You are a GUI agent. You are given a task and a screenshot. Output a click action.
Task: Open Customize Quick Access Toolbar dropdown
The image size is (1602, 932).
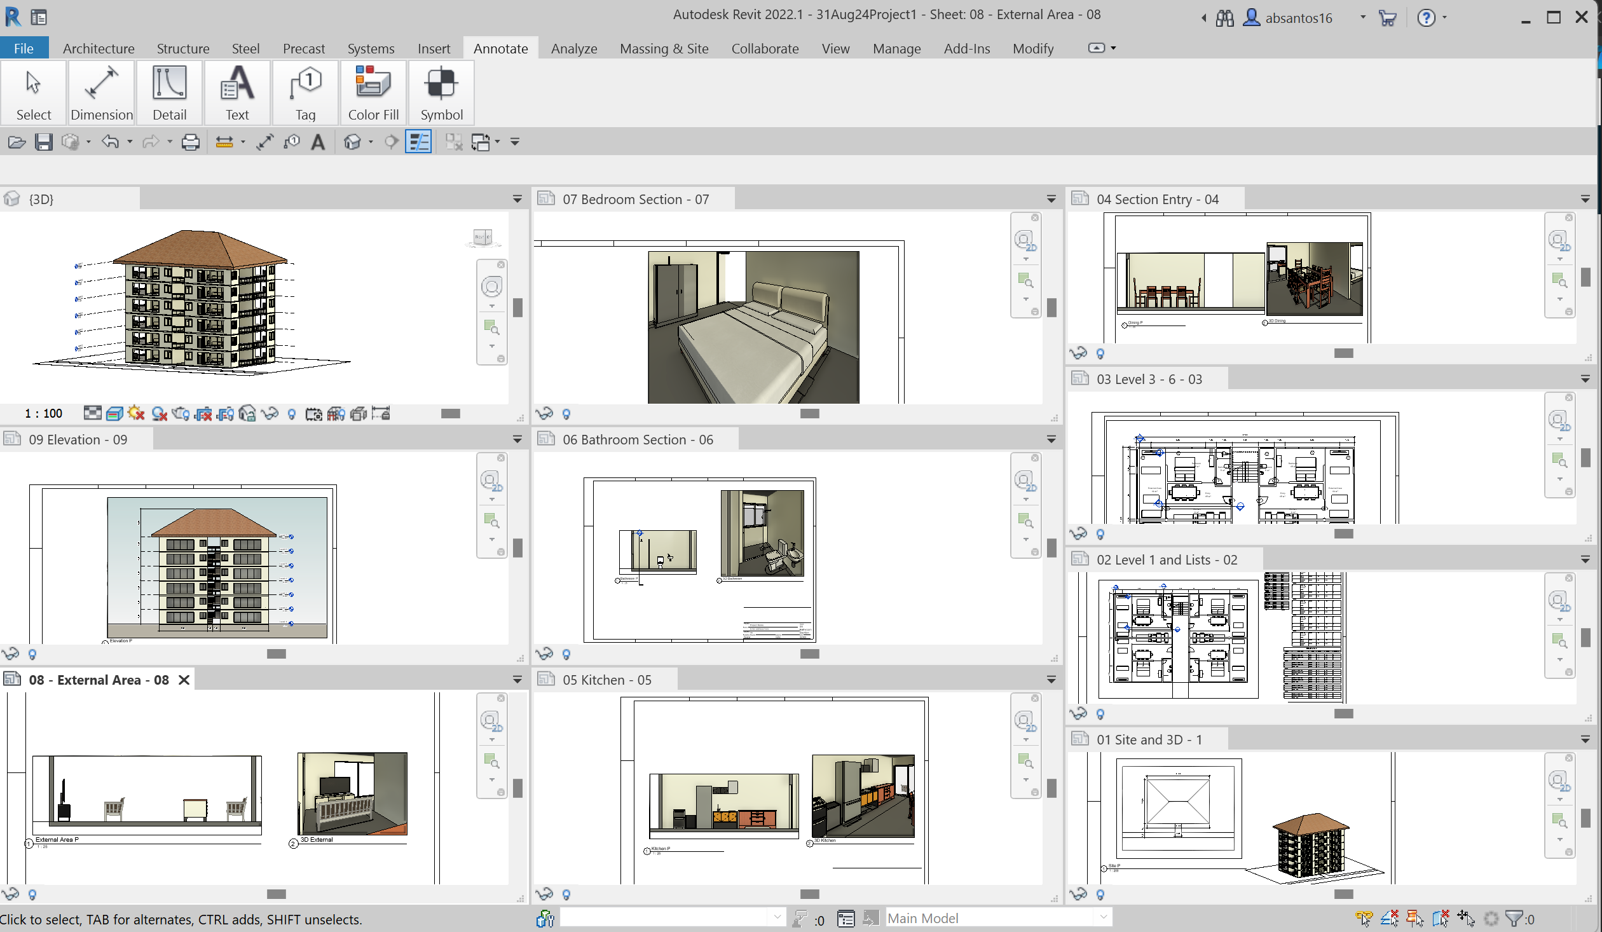[515, 142]
